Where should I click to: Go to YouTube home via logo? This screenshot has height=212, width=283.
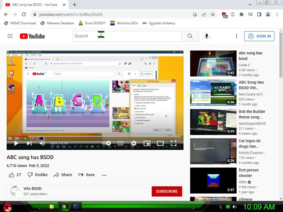tap(32, 36)
